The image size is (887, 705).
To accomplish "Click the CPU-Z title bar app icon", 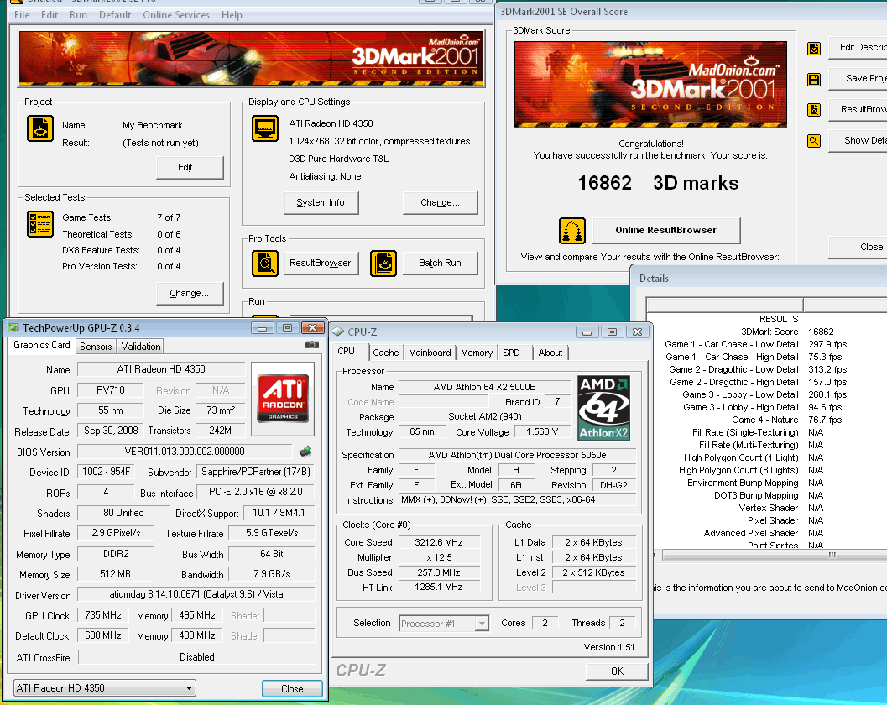I will point(337,332).
